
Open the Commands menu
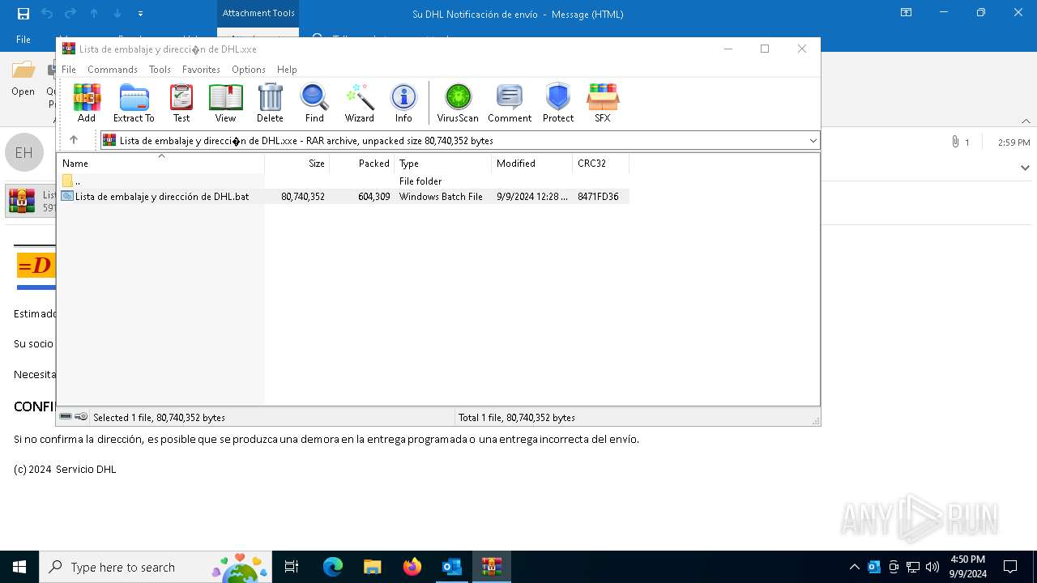(113, 70)
